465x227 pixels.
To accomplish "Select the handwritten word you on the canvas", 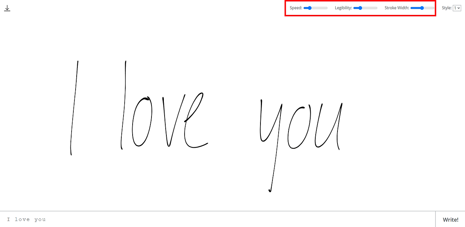I will 302,127.
